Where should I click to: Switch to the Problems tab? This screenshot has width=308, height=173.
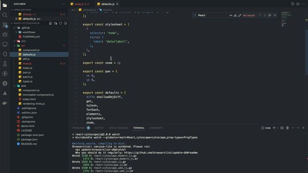click(78, 128)
